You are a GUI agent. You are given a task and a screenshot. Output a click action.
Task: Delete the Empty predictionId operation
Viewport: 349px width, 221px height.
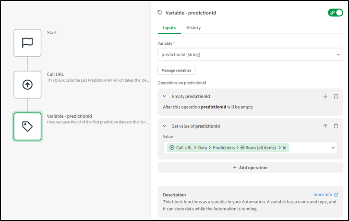[x=336, y=96]
